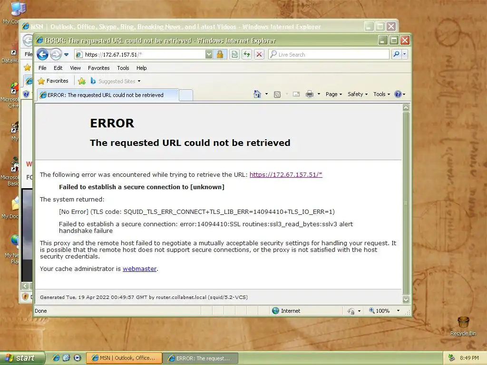The height and width of the screenshot is (365, 487).
Task: Click the address bar URL field
Action: tap(140, 55)
